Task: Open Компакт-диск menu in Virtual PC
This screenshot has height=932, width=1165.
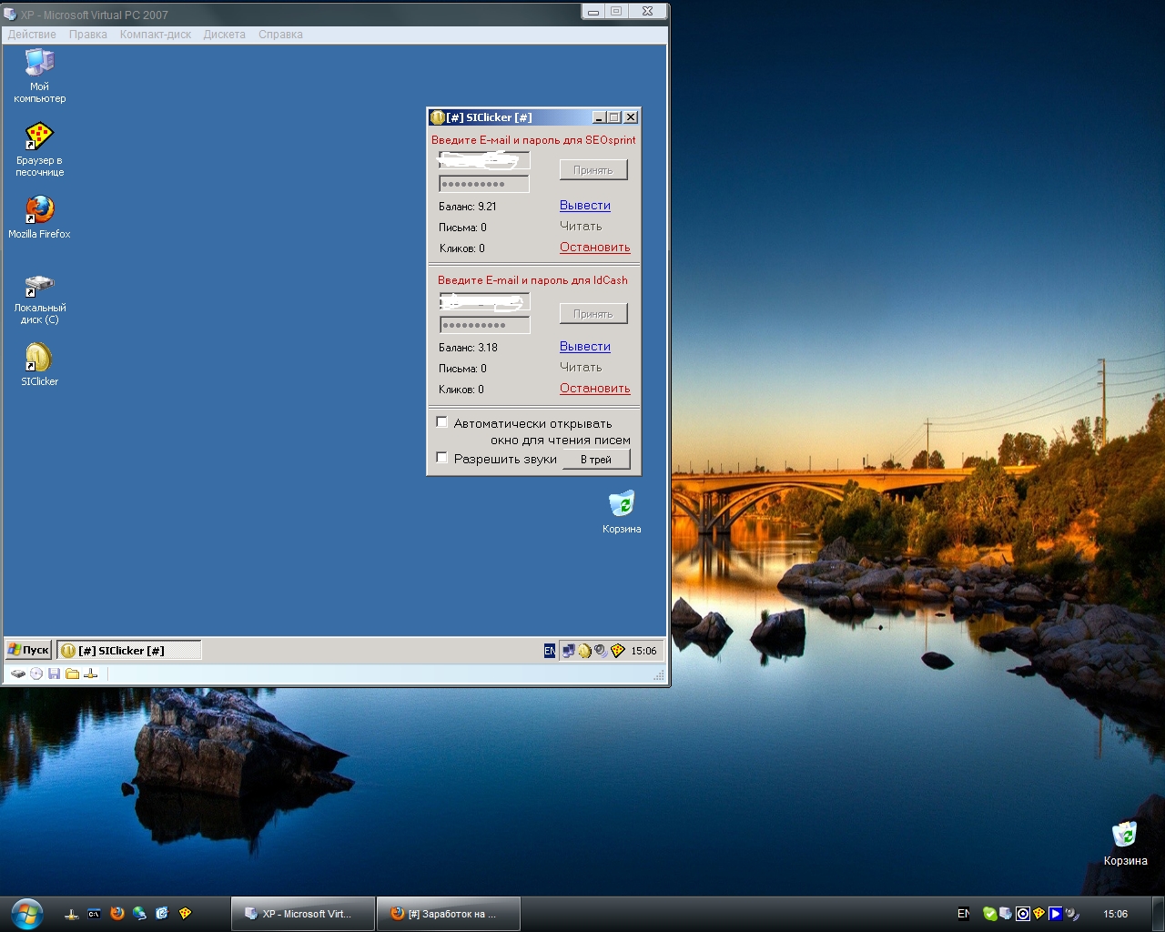Action: (156, 35)
